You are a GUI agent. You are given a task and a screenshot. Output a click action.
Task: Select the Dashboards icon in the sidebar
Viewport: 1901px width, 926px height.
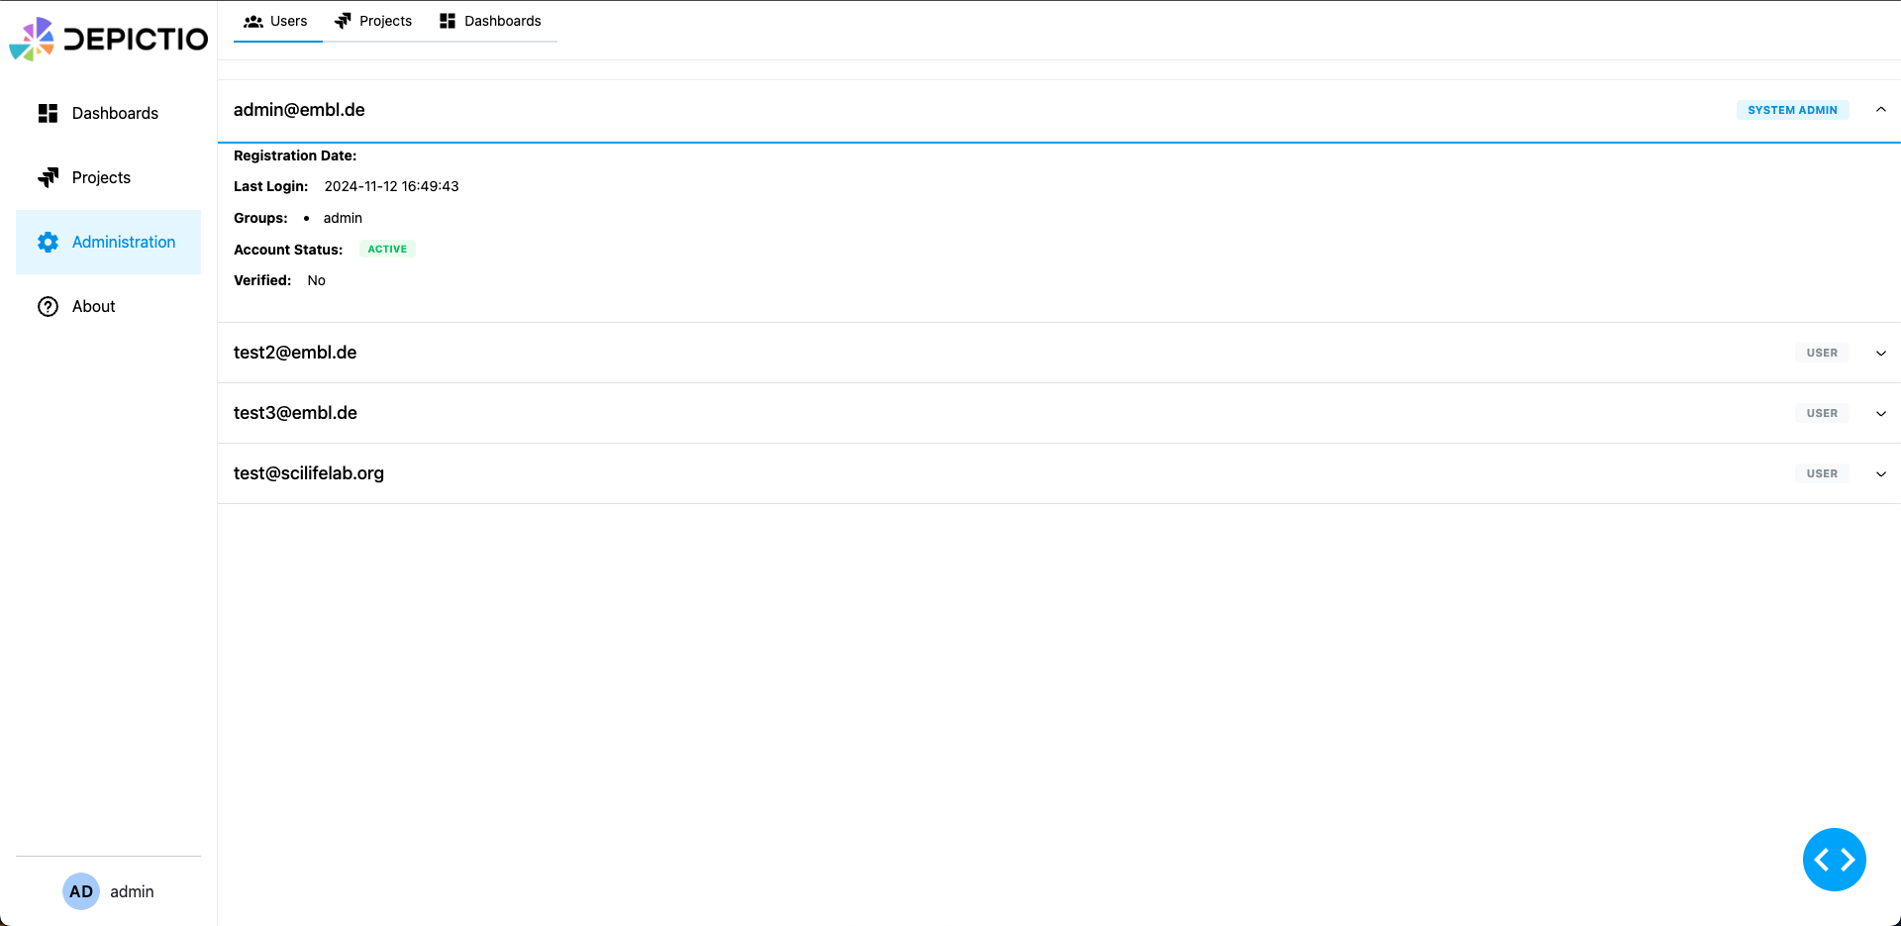48,113
